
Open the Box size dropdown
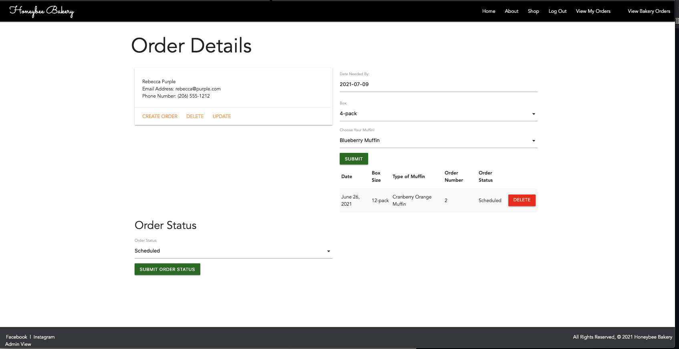point(439,114)
